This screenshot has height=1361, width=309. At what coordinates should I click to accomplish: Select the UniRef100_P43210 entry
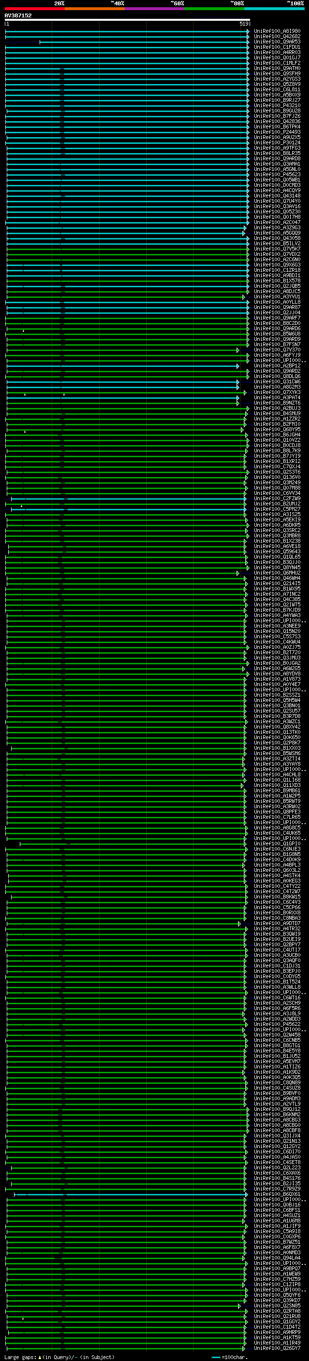(277, 106)
